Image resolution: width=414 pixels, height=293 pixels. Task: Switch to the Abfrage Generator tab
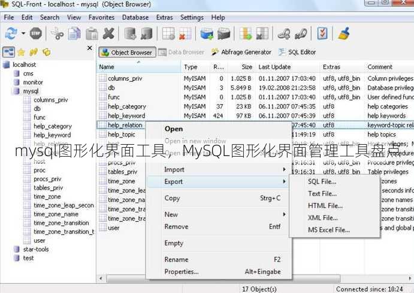(x=241, y=52)
